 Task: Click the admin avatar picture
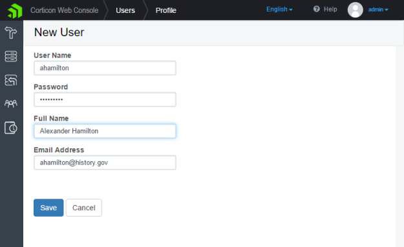coord(356,10)
